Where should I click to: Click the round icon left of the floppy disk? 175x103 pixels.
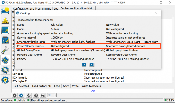point(36,95)
